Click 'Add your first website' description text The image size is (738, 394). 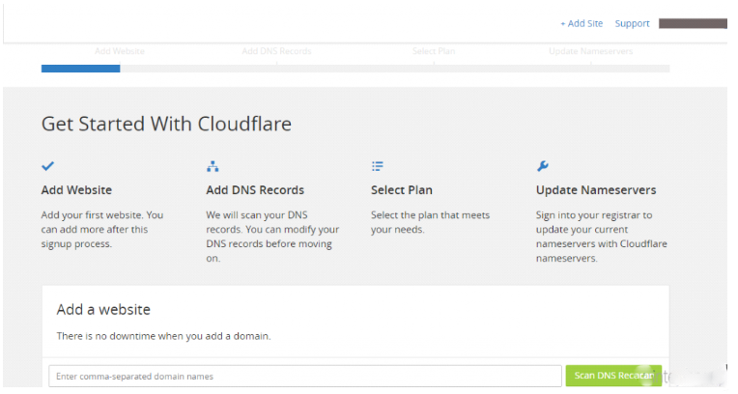pos(102,229)
